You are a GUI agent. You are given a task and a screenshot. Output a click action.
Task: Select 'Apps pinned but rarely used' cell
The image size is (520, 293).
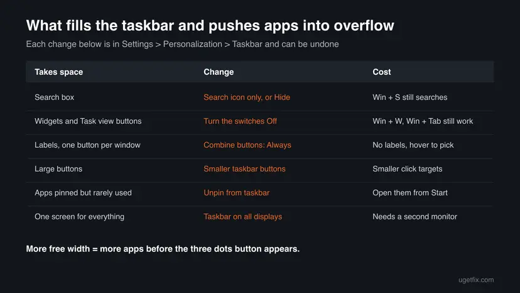pyautogui.click(x=84, y=192)
